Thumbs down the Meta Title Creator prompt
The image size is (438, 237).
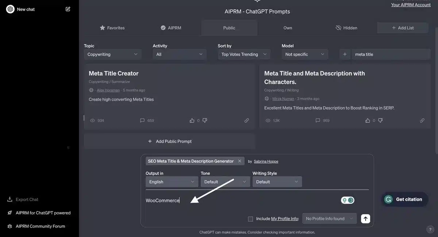[205, 121]
